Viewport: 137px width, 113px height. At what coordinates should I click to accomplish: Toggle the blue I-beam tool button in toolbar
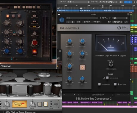pyautogui.click(x=126, y=2)
